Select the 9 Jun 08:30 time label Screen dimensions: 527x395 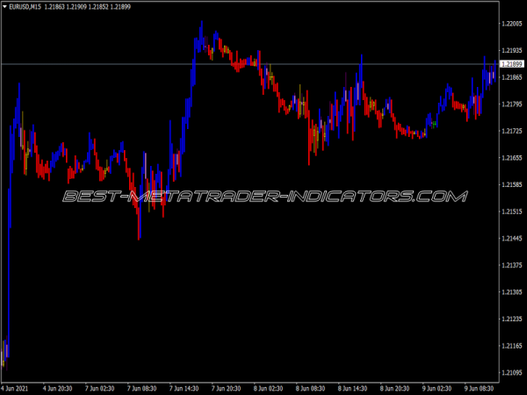[481, 388]
